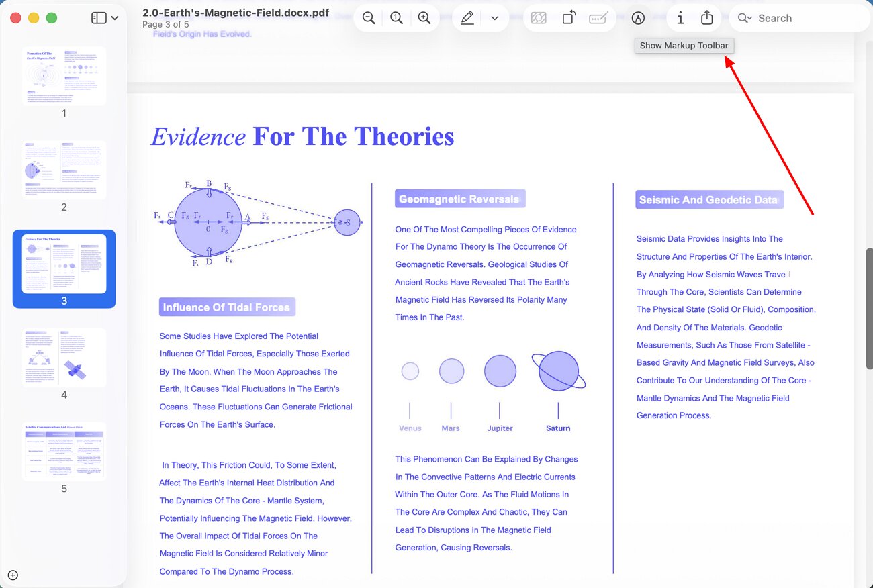Toggle the sidebar view button
Viewport: 873px width, 588px height.
(99, 18)
